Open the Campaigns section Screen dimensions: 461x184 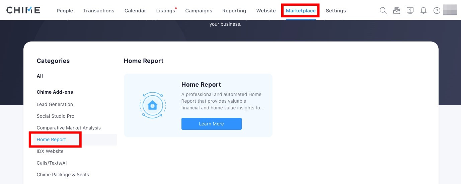pos(199,11)
